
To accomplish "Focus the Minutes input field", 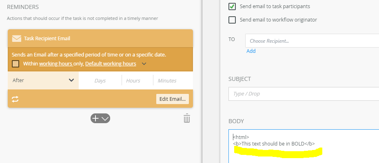I will coord(173,80).
